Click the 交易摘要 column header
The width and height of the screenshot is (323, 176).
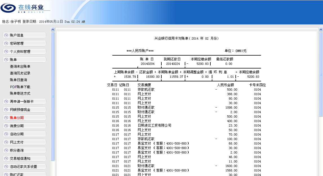(x=144, y=85)
